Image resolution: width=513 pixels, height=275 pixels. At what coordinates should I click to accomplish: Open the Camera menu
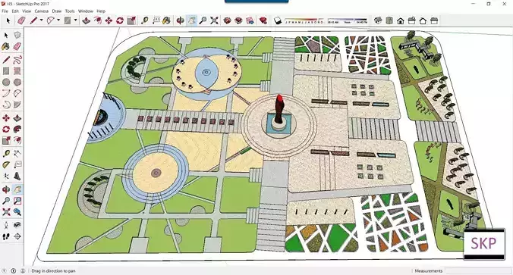42,11
